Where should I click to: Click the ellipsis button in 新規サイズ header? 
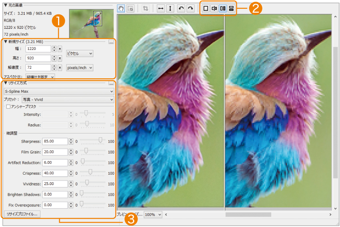[111, 42]
